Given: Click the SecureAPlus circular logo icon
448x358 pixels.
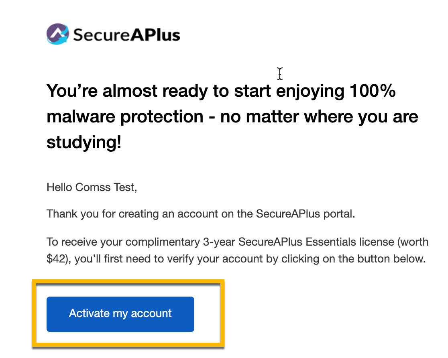Looking at the screenshot, I should point(59,34).
